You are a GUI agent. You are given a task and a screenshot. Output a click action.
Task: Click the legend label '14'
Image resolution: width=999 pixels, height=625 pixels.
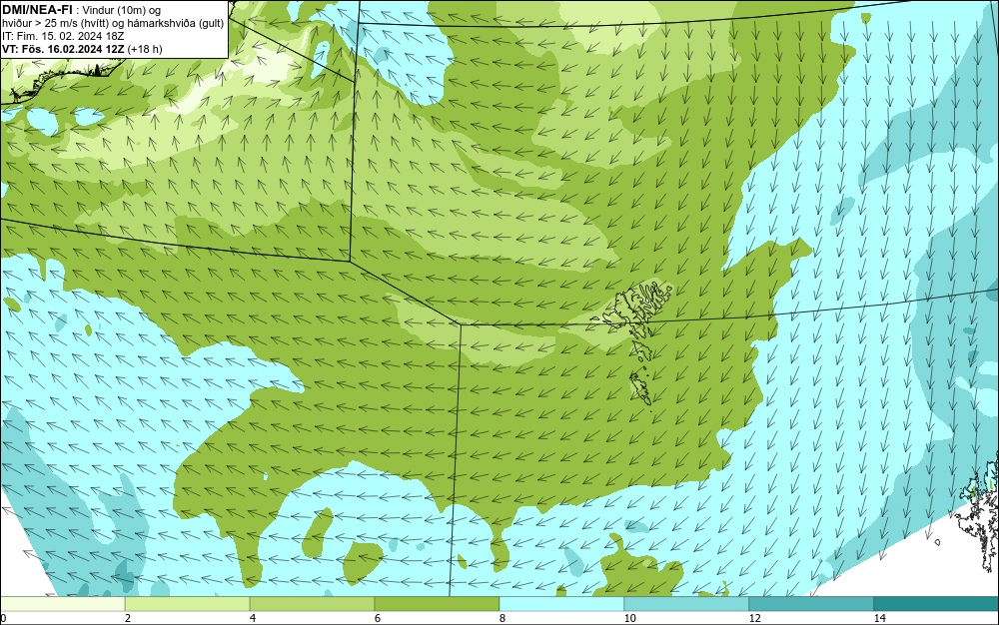point(880,618)
